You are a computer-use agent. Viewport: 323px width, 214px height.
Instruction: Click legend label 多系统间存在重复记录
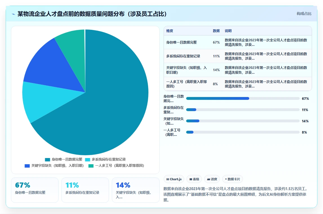pyautogui.click(x=109, y=159)
